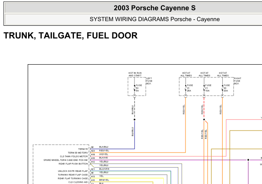Click the 'VIO/YEL' wire color label

[104, 154]
